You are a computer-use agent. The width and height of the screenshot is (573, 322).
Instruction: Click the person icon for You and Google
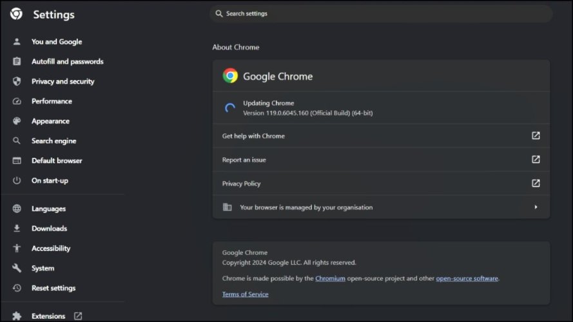coord(17,42)
